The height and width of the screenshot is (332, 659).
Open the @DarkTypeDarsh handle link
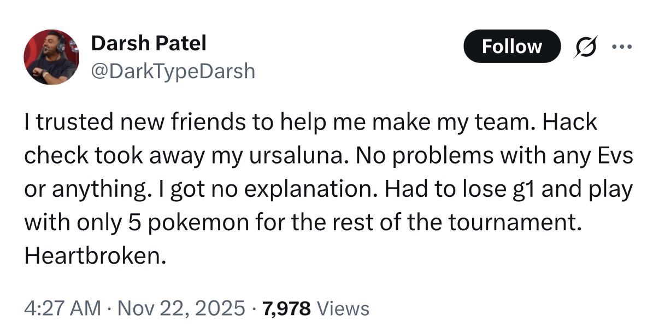click(173, 71)
